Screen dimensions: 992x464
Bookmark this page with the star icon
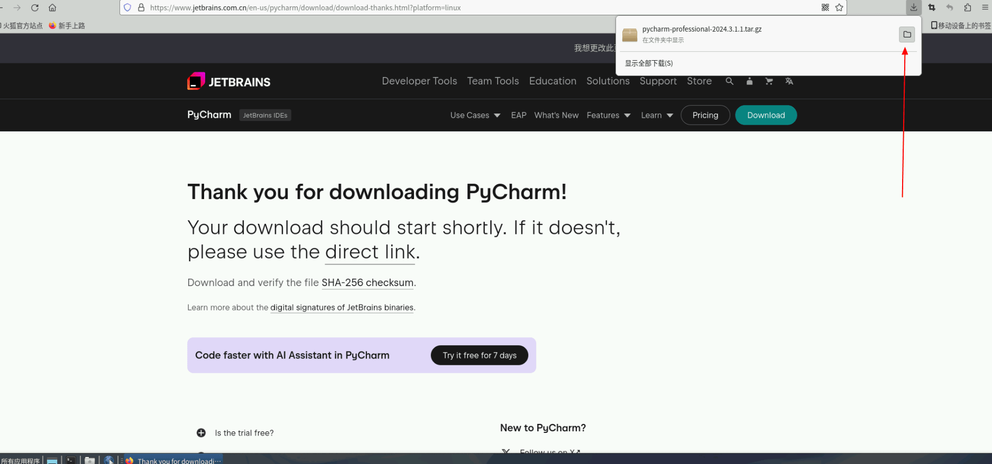(x=839, y=7)
